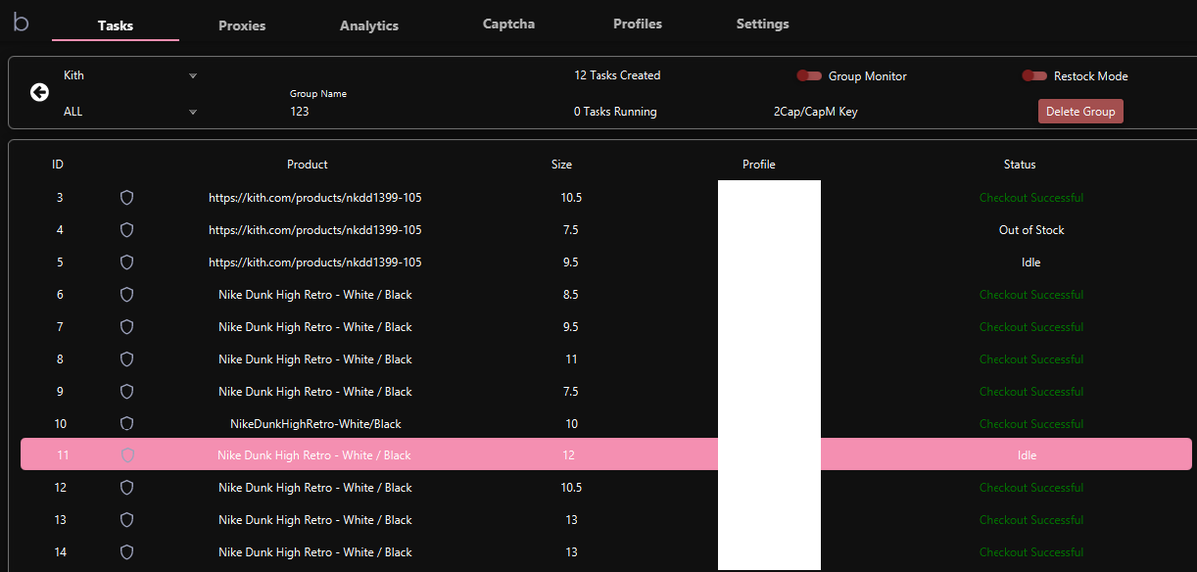Click shield icon on highlighted task 11
This screenshot has width=1197, height=572.
(127, 455)
